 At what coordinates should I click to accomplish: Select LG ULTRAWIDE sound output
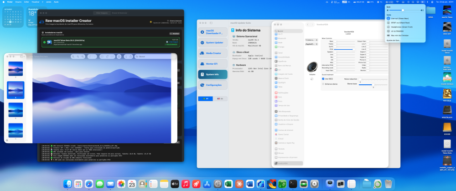(405, 31)
